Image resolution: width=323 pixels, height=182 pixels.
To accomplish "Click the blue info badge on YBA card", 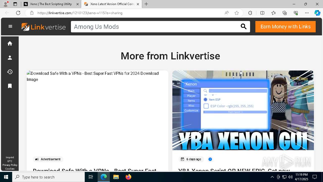I will (210, 159).
